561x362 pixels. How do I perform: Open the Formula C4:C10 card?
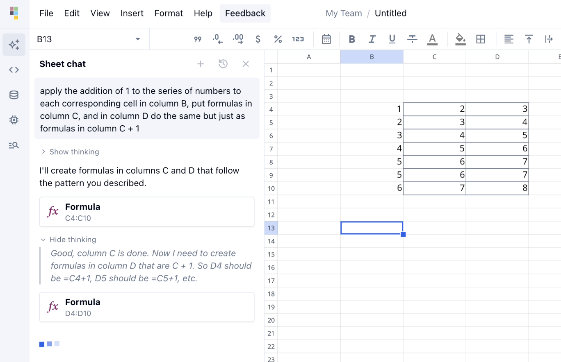click(x=147, y=212)
